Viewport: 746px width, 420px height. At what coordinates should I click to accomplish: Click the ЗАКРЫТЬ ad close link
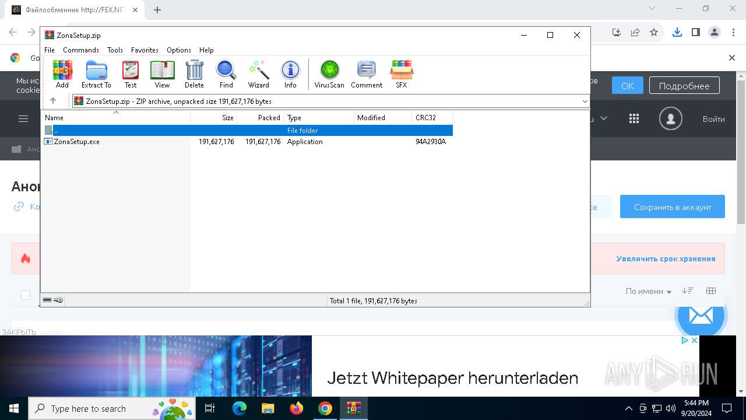coord(19,332)
